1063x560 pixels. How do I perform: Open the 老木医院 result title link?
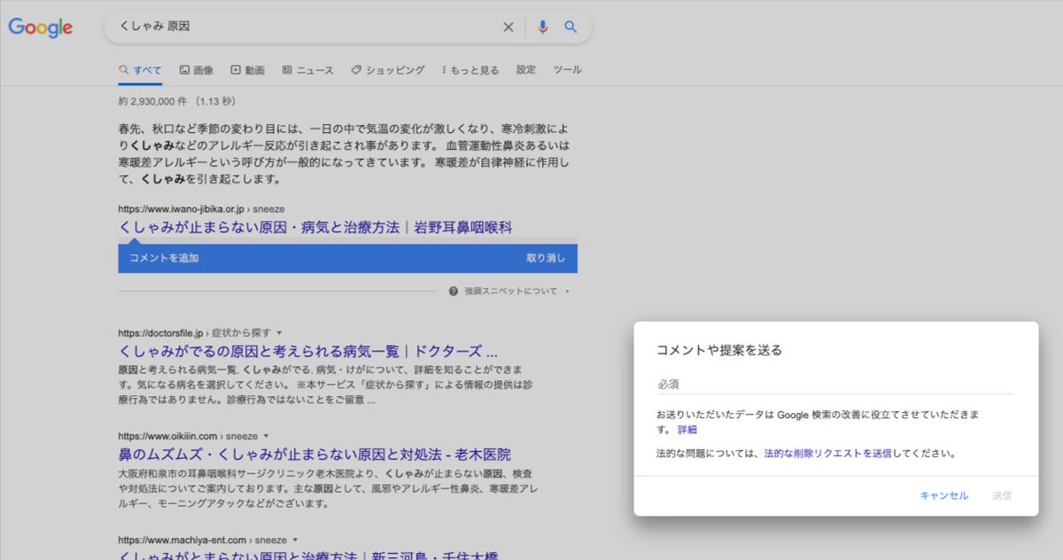tap(314, 455)
